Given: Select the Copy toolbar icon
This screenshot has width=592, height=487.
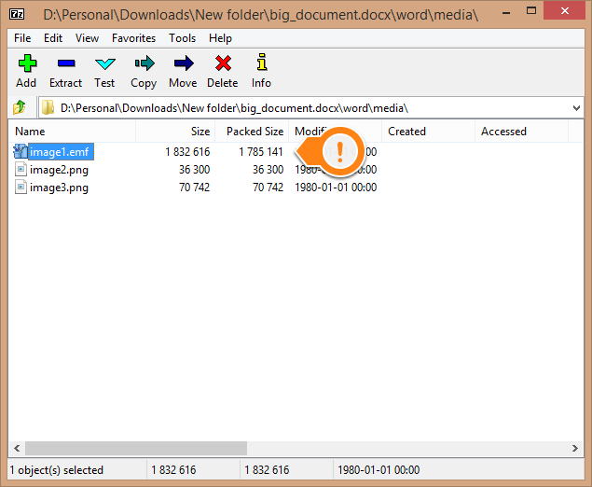Looking at the screenshot, I should (144, 63).
